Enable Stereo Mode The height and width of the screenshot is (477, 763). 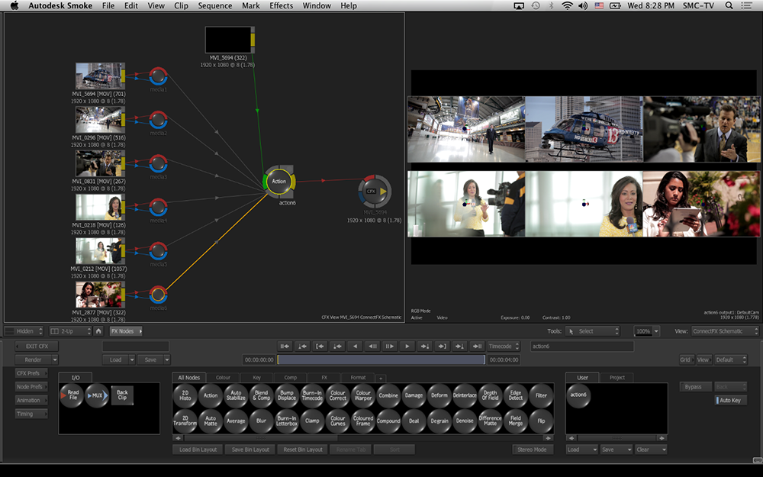[x=531, y=450]
